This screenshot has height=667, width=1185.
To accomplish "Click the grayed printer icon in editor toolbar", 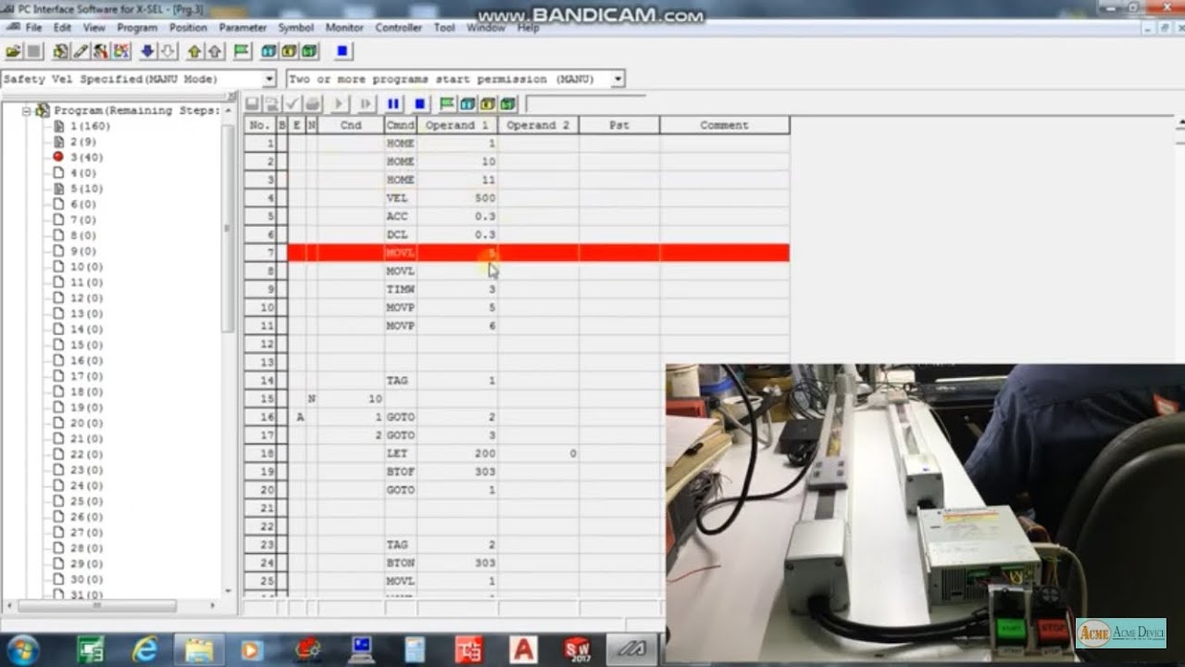I will click(x=313, y=104).
